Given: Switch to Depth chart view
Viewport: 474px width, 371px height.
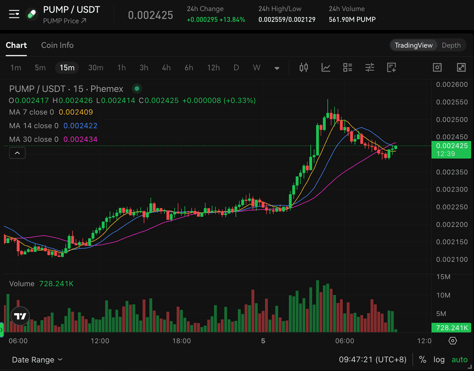Looking at the screenshot, I should coord(451,45).
